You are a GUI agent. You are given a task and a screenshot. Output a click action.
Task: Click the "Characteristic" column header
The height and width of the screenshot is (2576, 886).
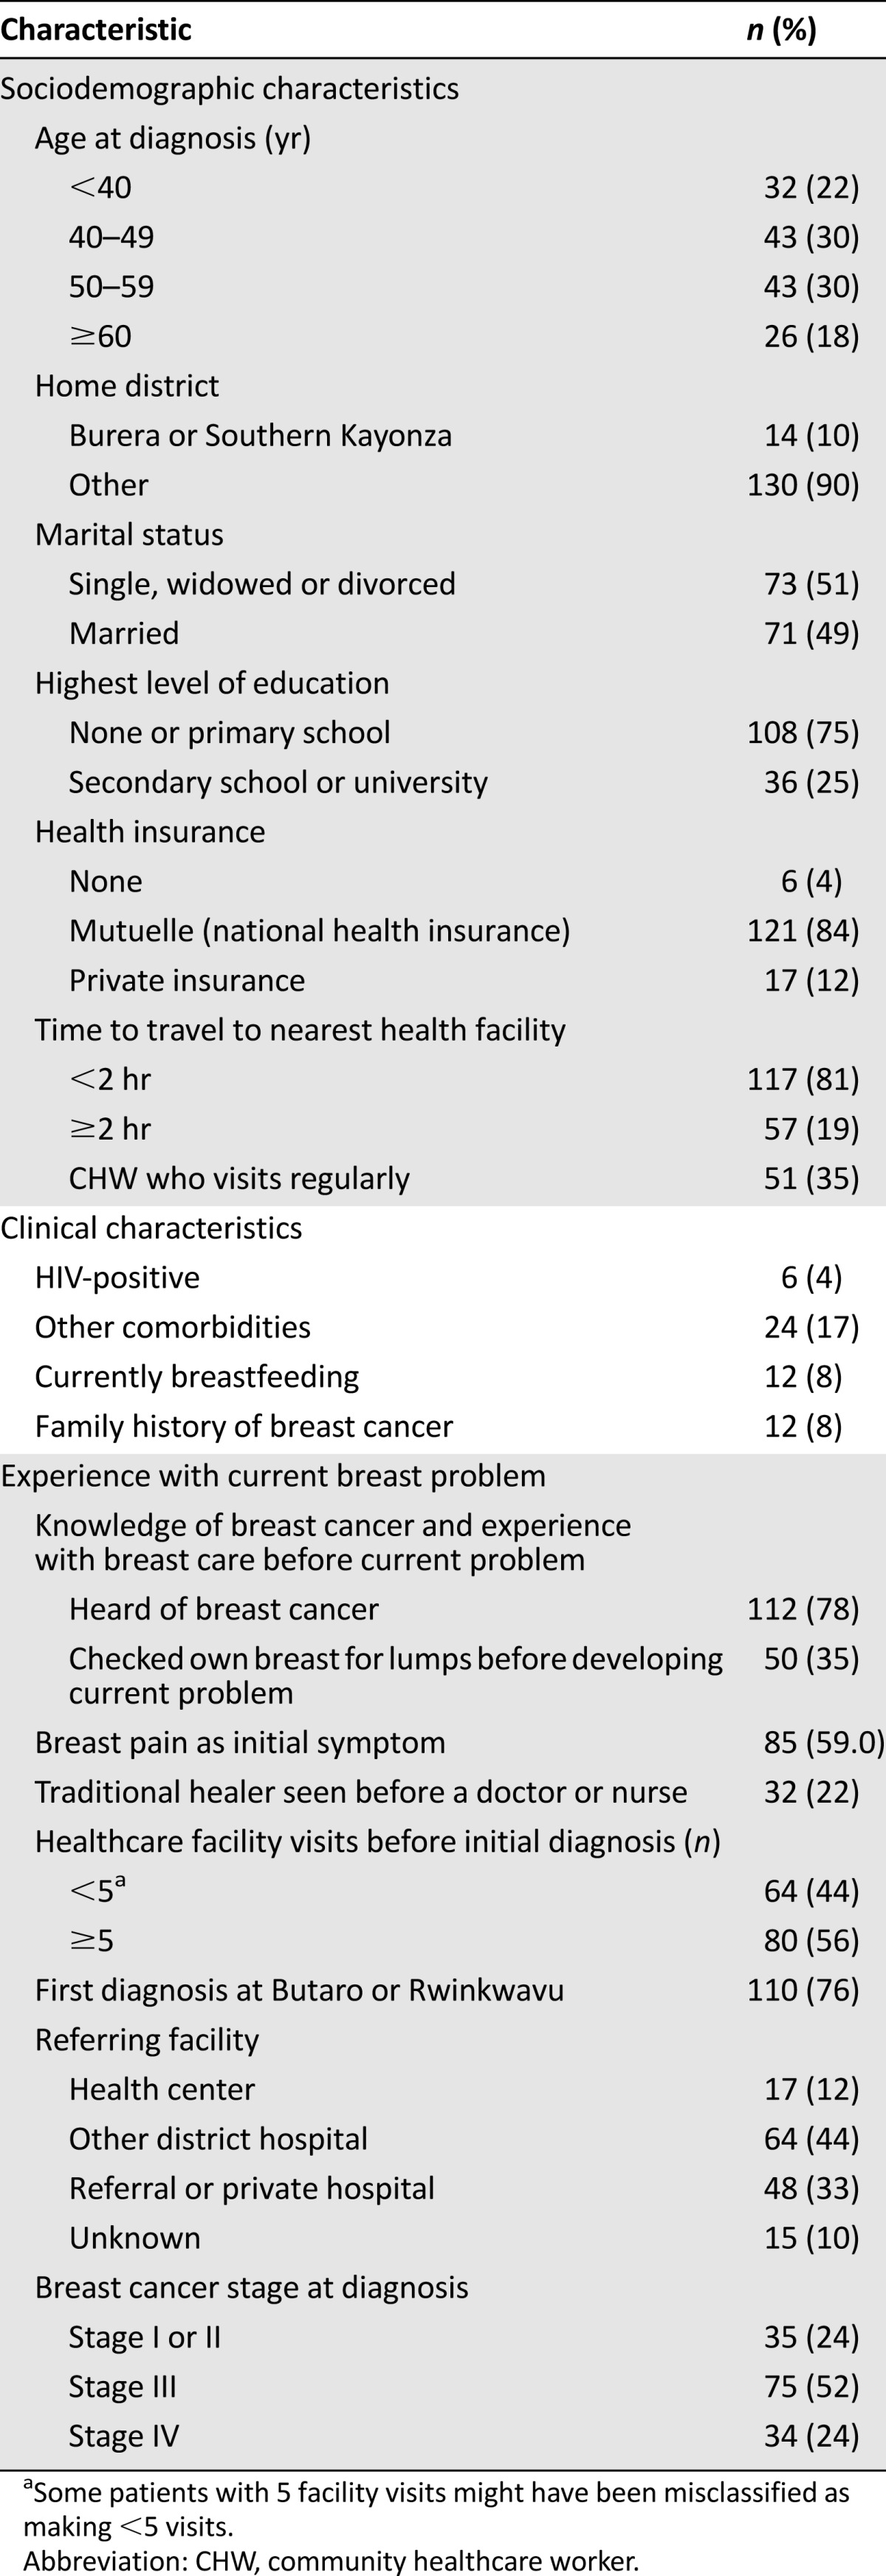tap(96, 30)
